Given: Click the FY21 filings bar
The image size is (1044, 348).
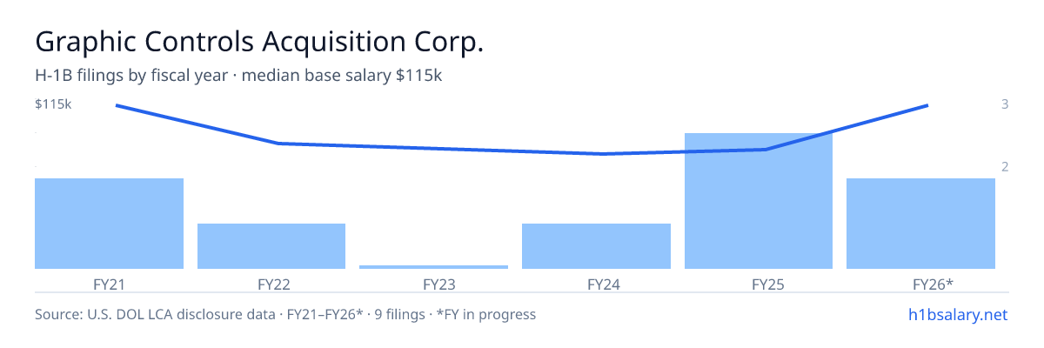Looking at the screenshot, I should click(109, 224).
